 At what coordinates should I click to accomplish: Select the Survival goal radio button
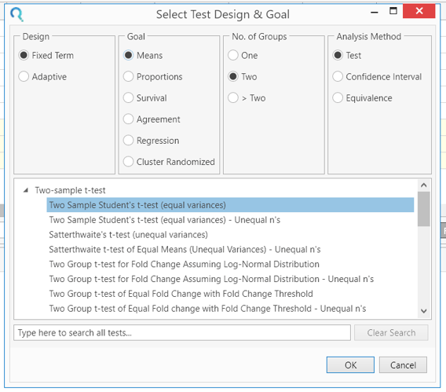click(x=145, y=98)
